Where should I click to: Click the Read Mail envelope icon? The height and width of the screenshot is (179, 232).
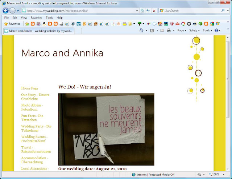coord(162,31)
